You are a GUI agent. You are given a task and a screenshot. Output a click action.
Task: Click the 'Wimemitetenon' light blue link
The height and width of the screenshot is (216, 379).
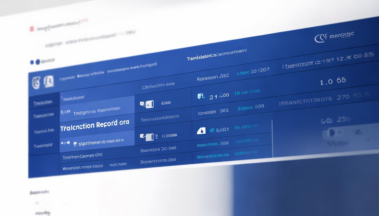(213, 156)
